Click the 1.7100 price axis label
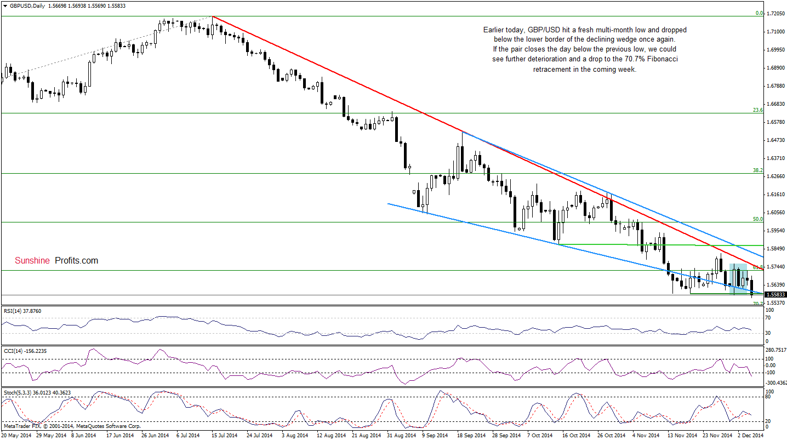787x440 pixels. click(x=775, y=31)
